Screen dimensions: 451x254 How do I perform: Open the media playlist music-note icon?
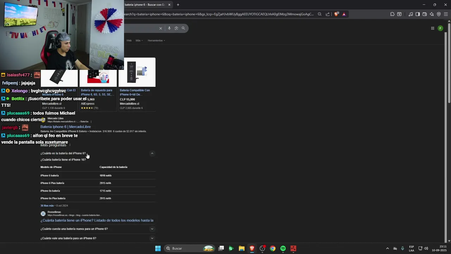pyautogui.click(x=410, y=14)
